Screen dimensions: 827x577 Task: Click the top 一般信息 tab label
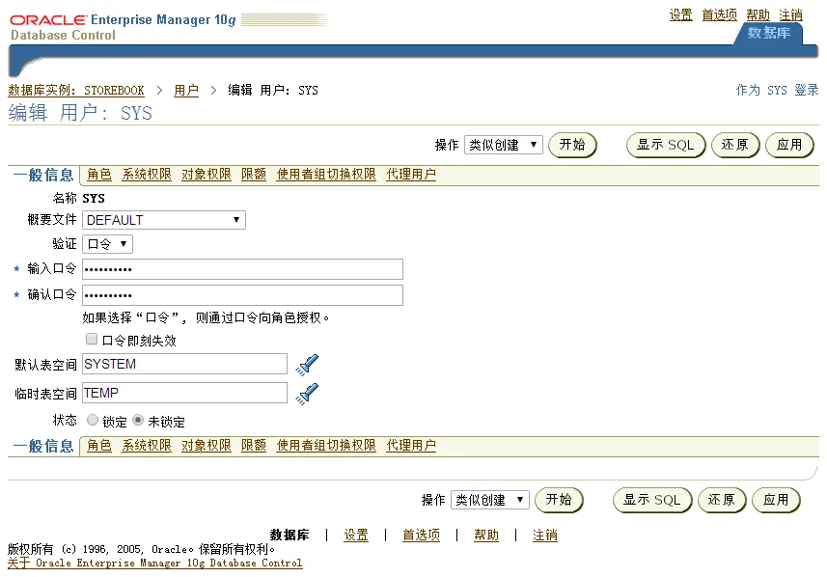[43, 175]
